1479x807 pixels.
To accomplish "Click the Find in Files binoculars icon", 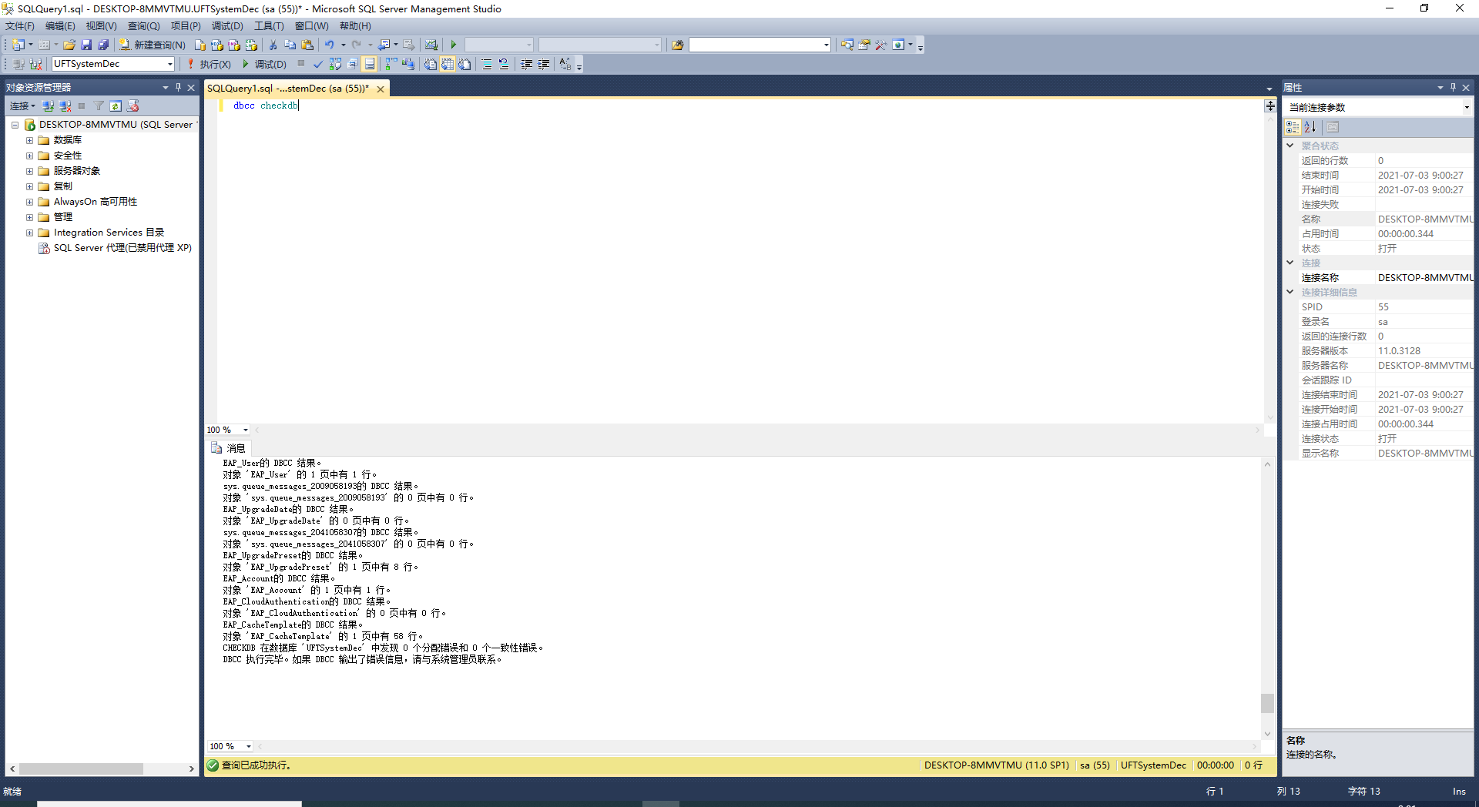I will [677, 45].
